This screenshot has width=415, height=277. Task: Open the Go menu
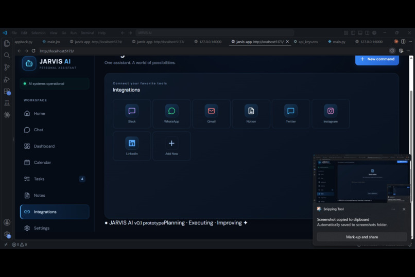point(64,33)
